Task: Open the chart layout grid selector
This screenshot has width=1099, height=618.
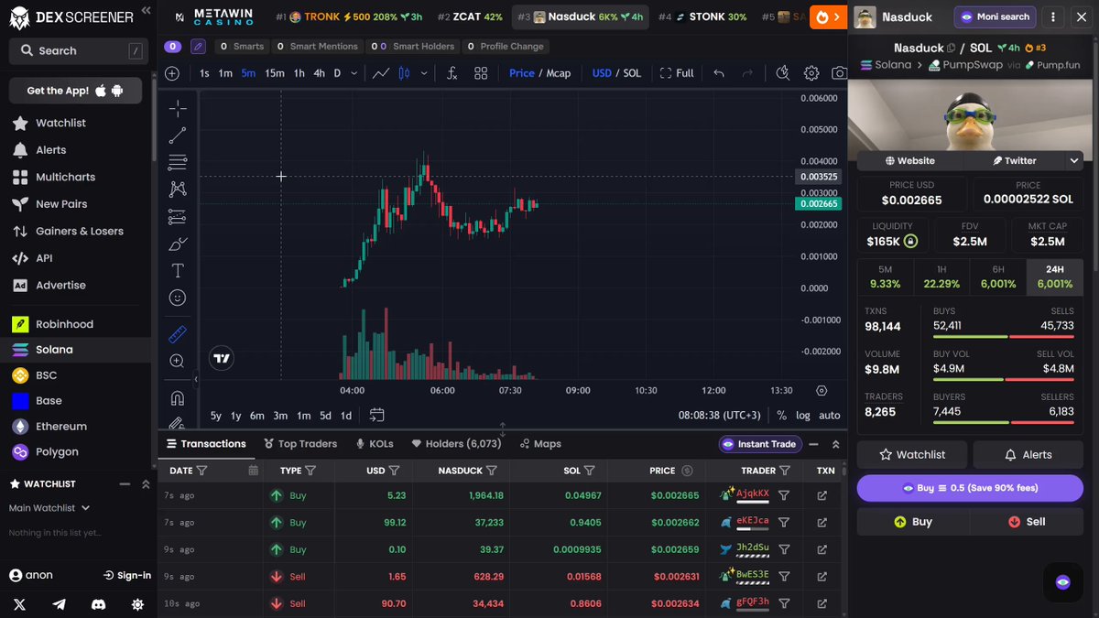Action: click(x=481, y=73)
